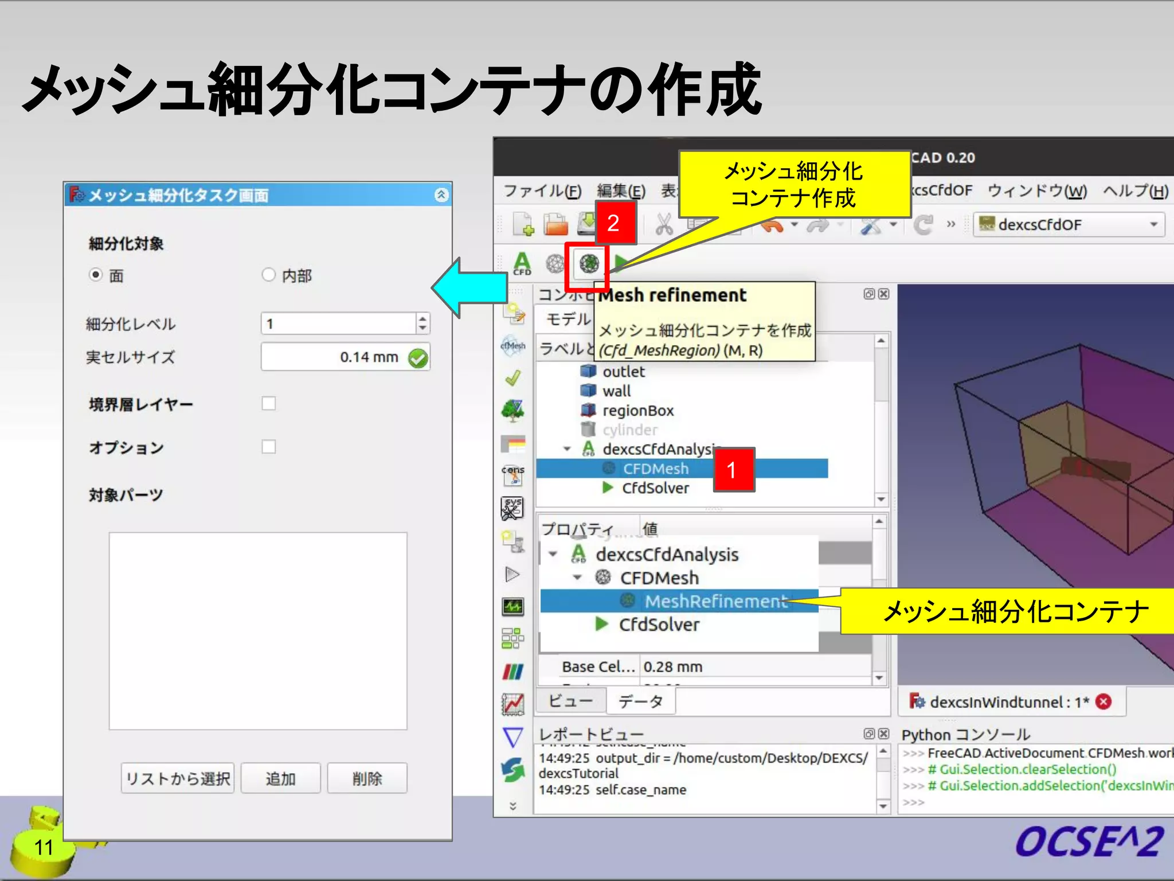Collapse the dexcsCfdAnalysis tree node
The width and height of the screenshot is (1174, 881).
(x=567, y=449)
